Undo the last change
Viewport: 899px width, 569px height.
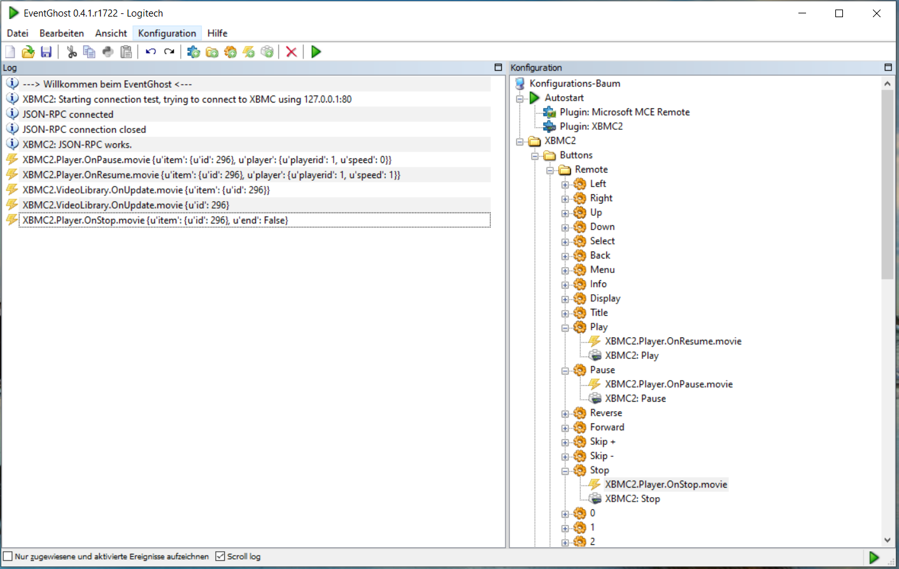pos(151,52)
